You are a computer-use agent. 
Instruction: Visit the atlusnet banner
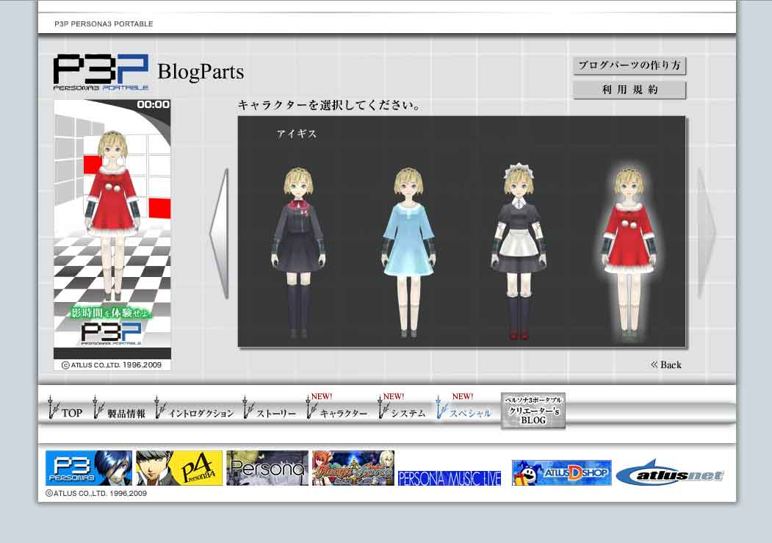click(x=670, y=473)
